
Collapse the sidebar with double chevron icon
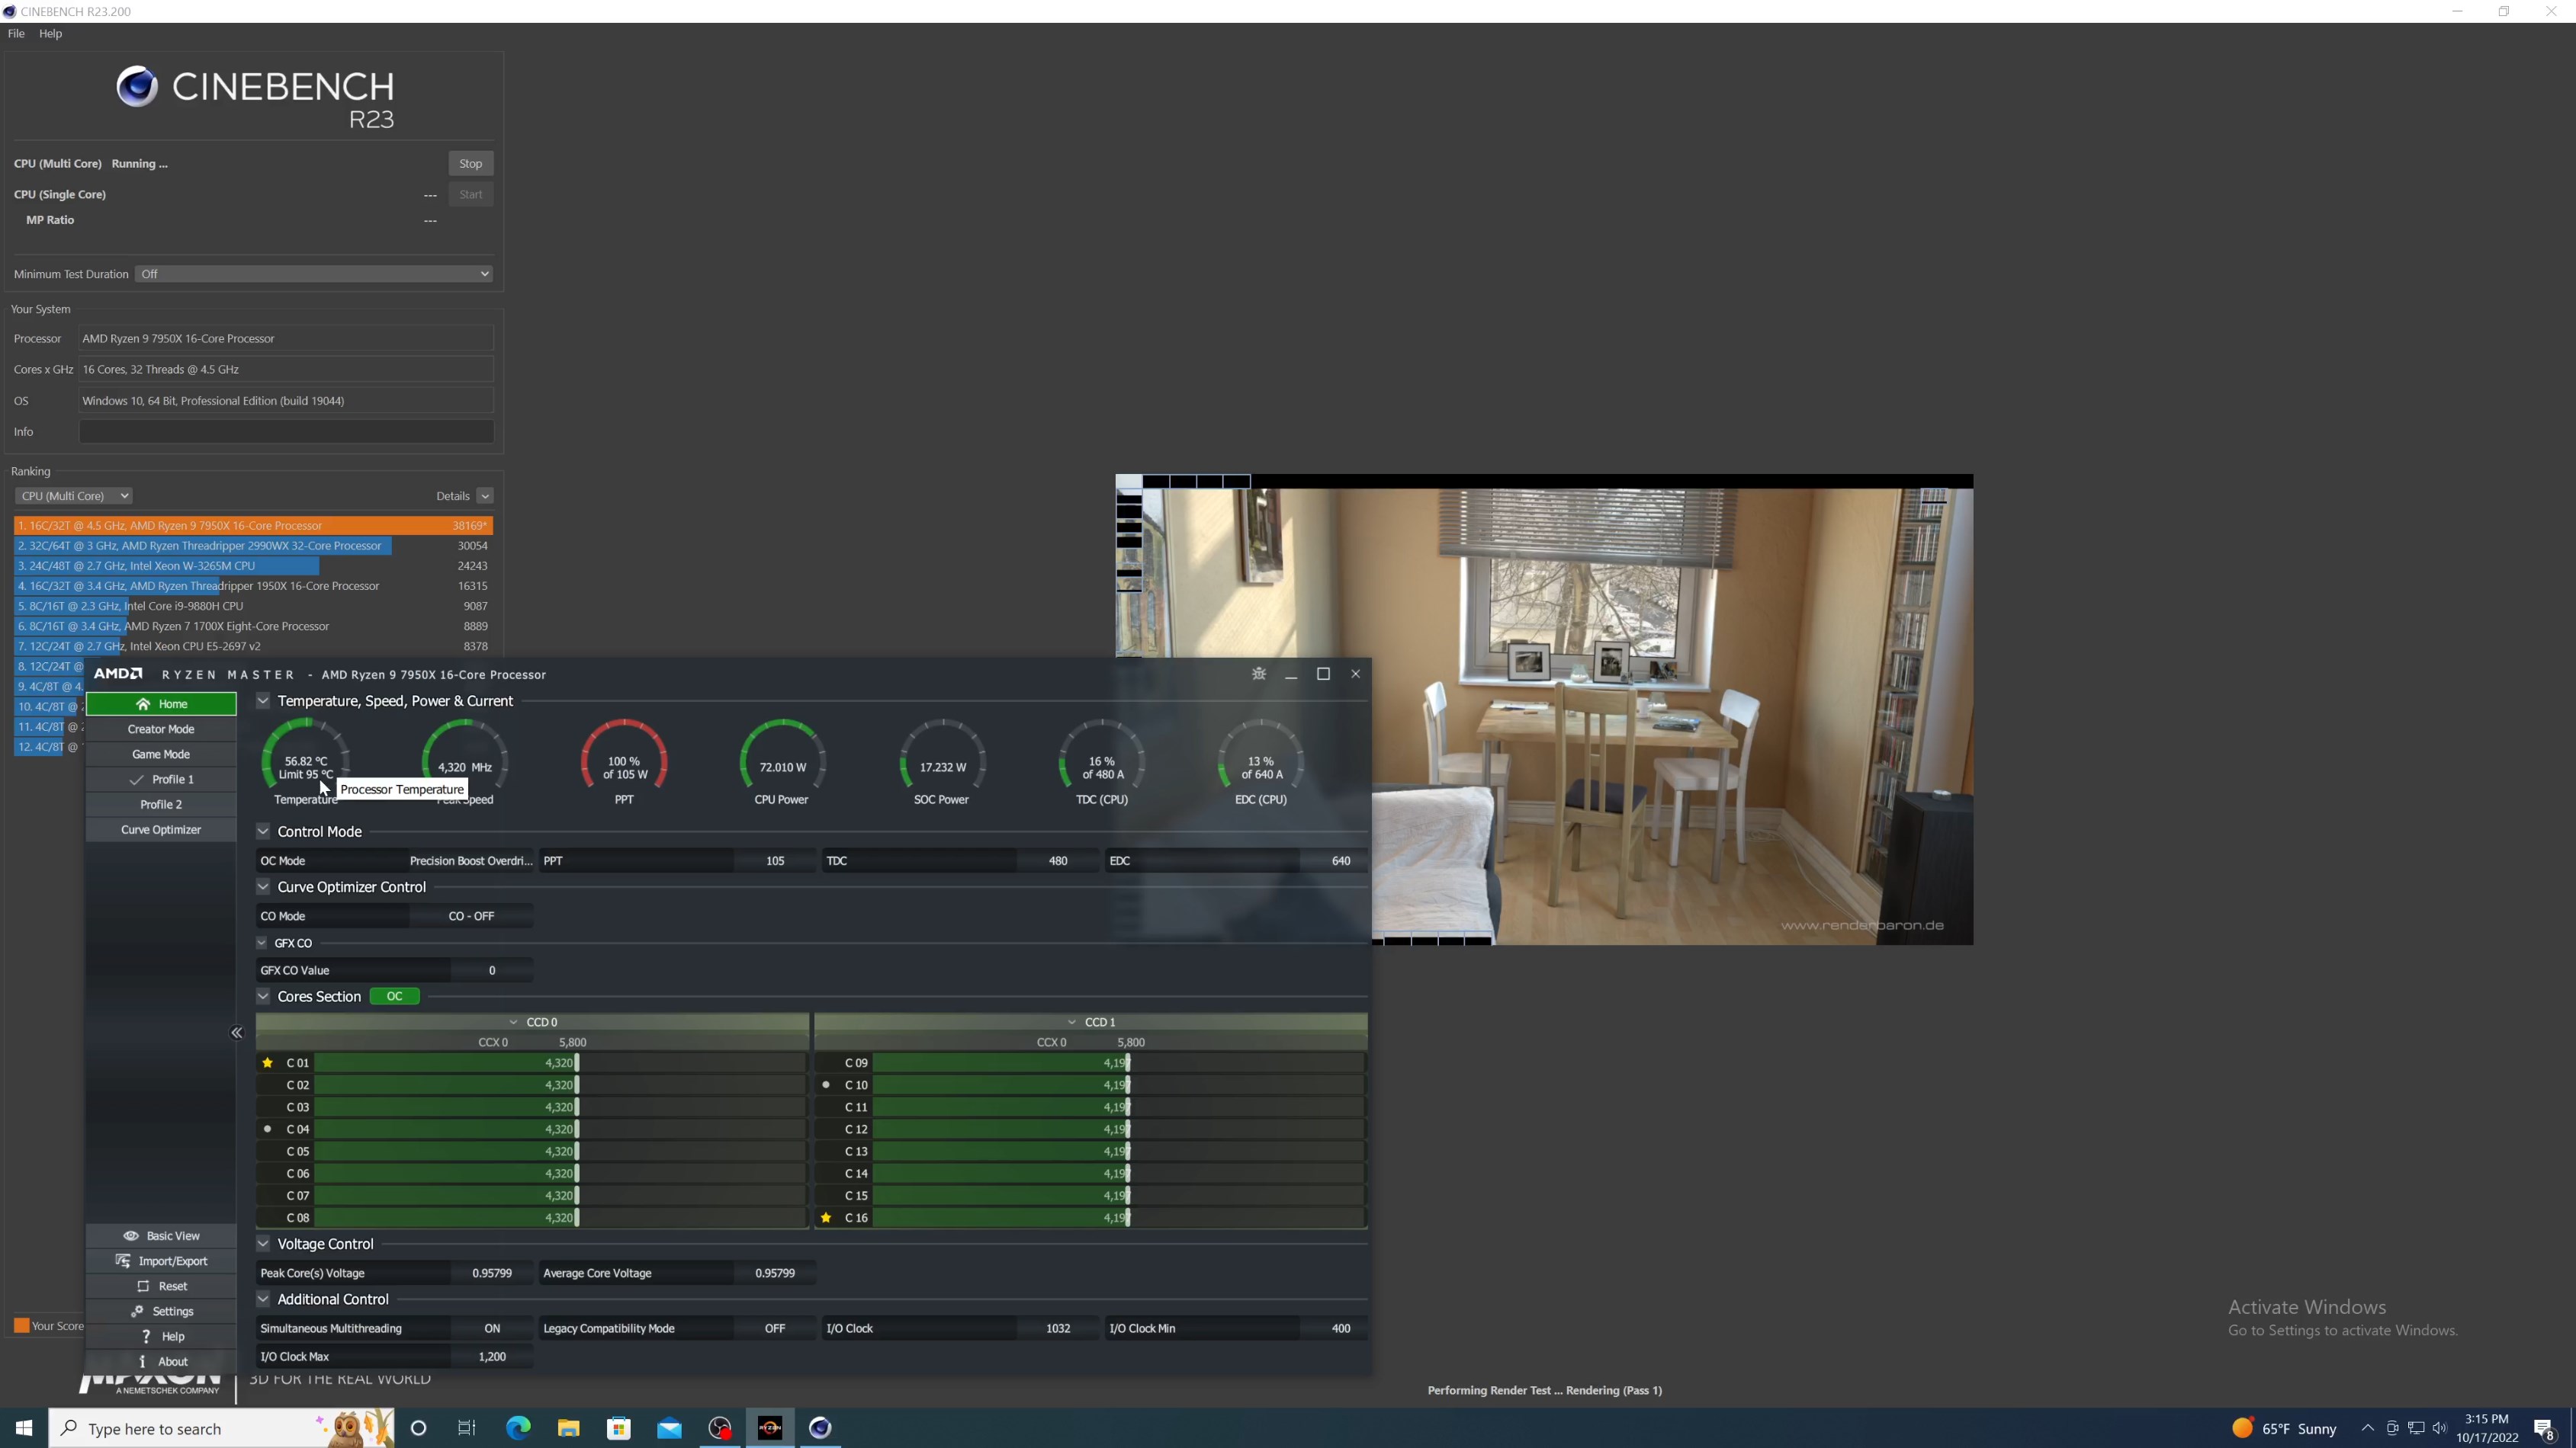(x=237, y=1033)
